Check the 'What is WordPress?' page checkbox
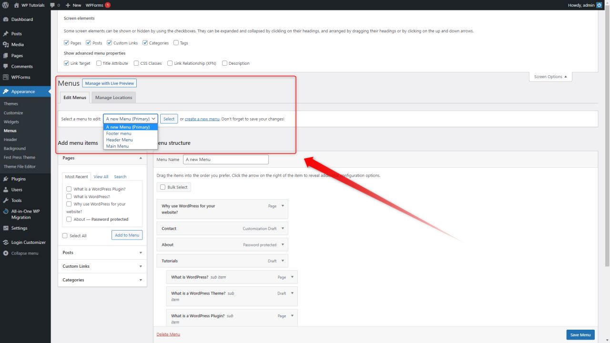 pos(69,196)
